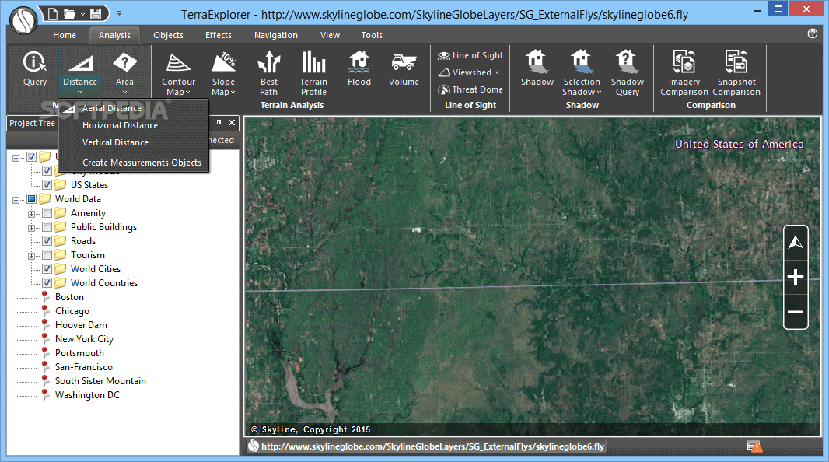Viewport: 829px width, 462px height.
Task: Open the Viewshed dropdown arrow
Action: point(497,72)
